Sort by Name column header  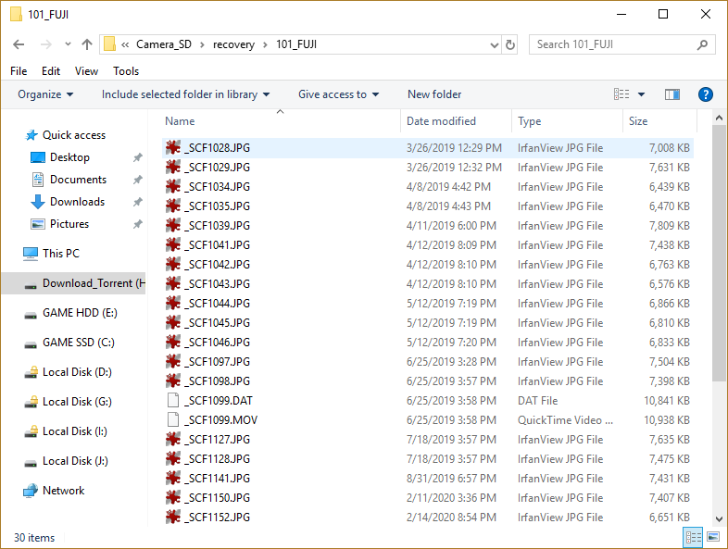[281, 121]
